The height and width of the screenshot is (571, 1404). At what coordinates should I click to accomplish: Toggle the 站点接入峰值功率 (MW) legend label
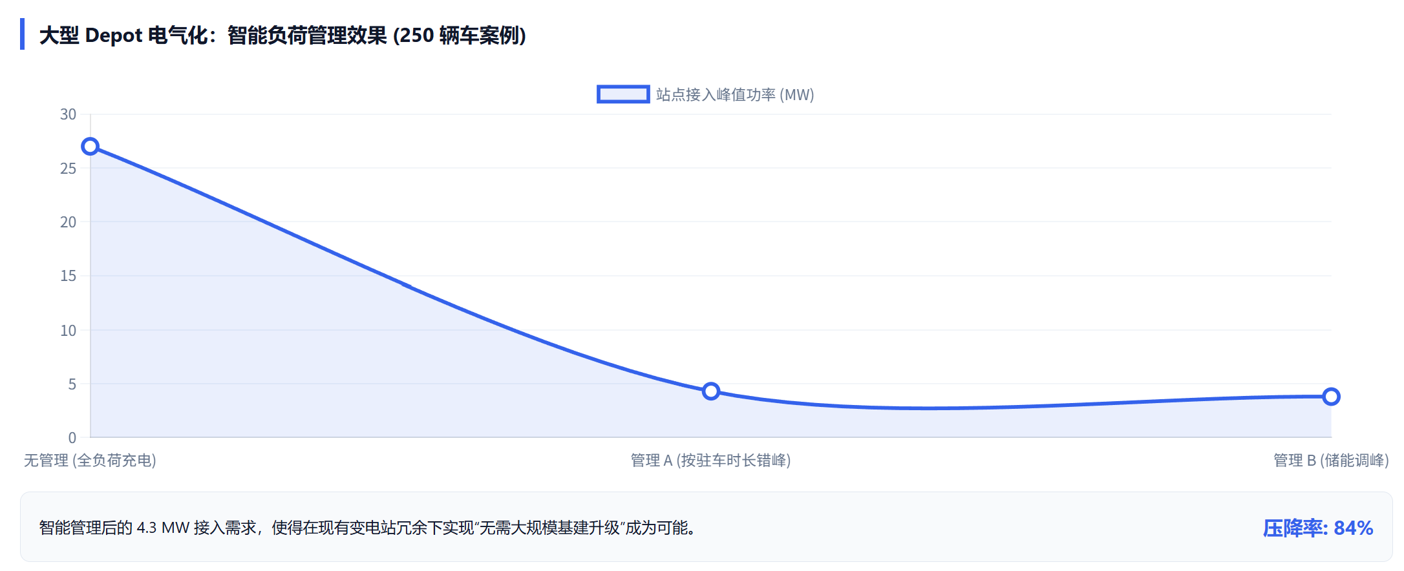(734, 95)
